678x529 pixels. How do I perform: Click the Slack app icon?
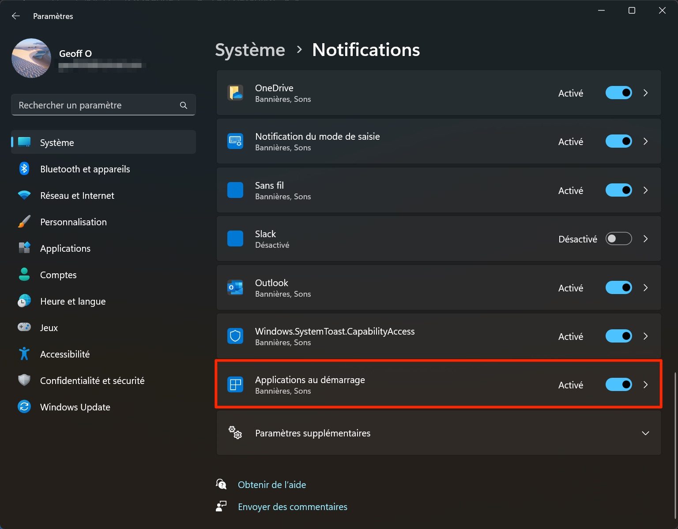(x=235, y=239)
